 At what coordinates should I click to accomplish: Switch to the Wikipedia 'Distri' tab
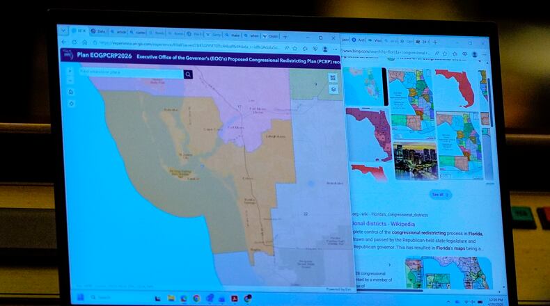tap(270, 36)
